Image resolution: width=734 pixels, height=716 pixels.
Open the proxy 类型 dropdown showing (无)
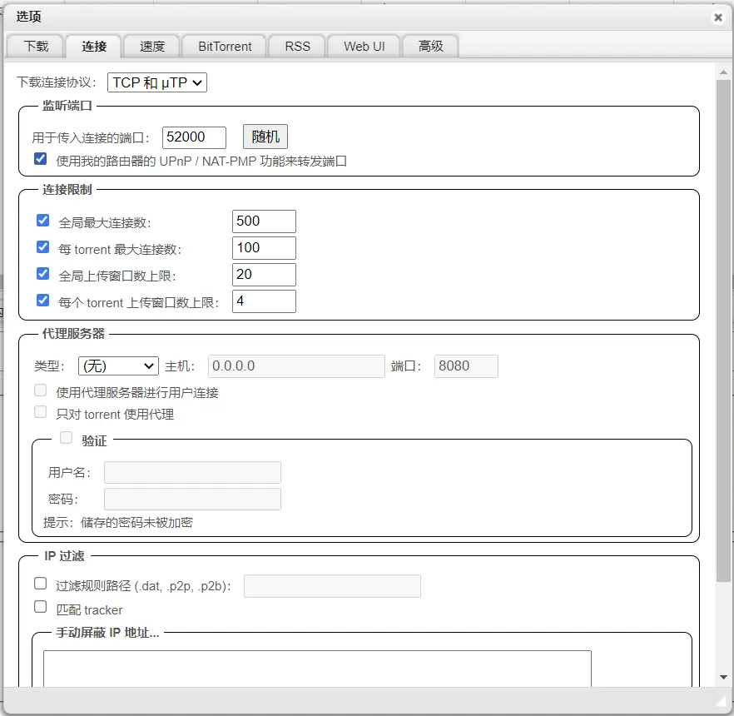(x=118, y=365)
